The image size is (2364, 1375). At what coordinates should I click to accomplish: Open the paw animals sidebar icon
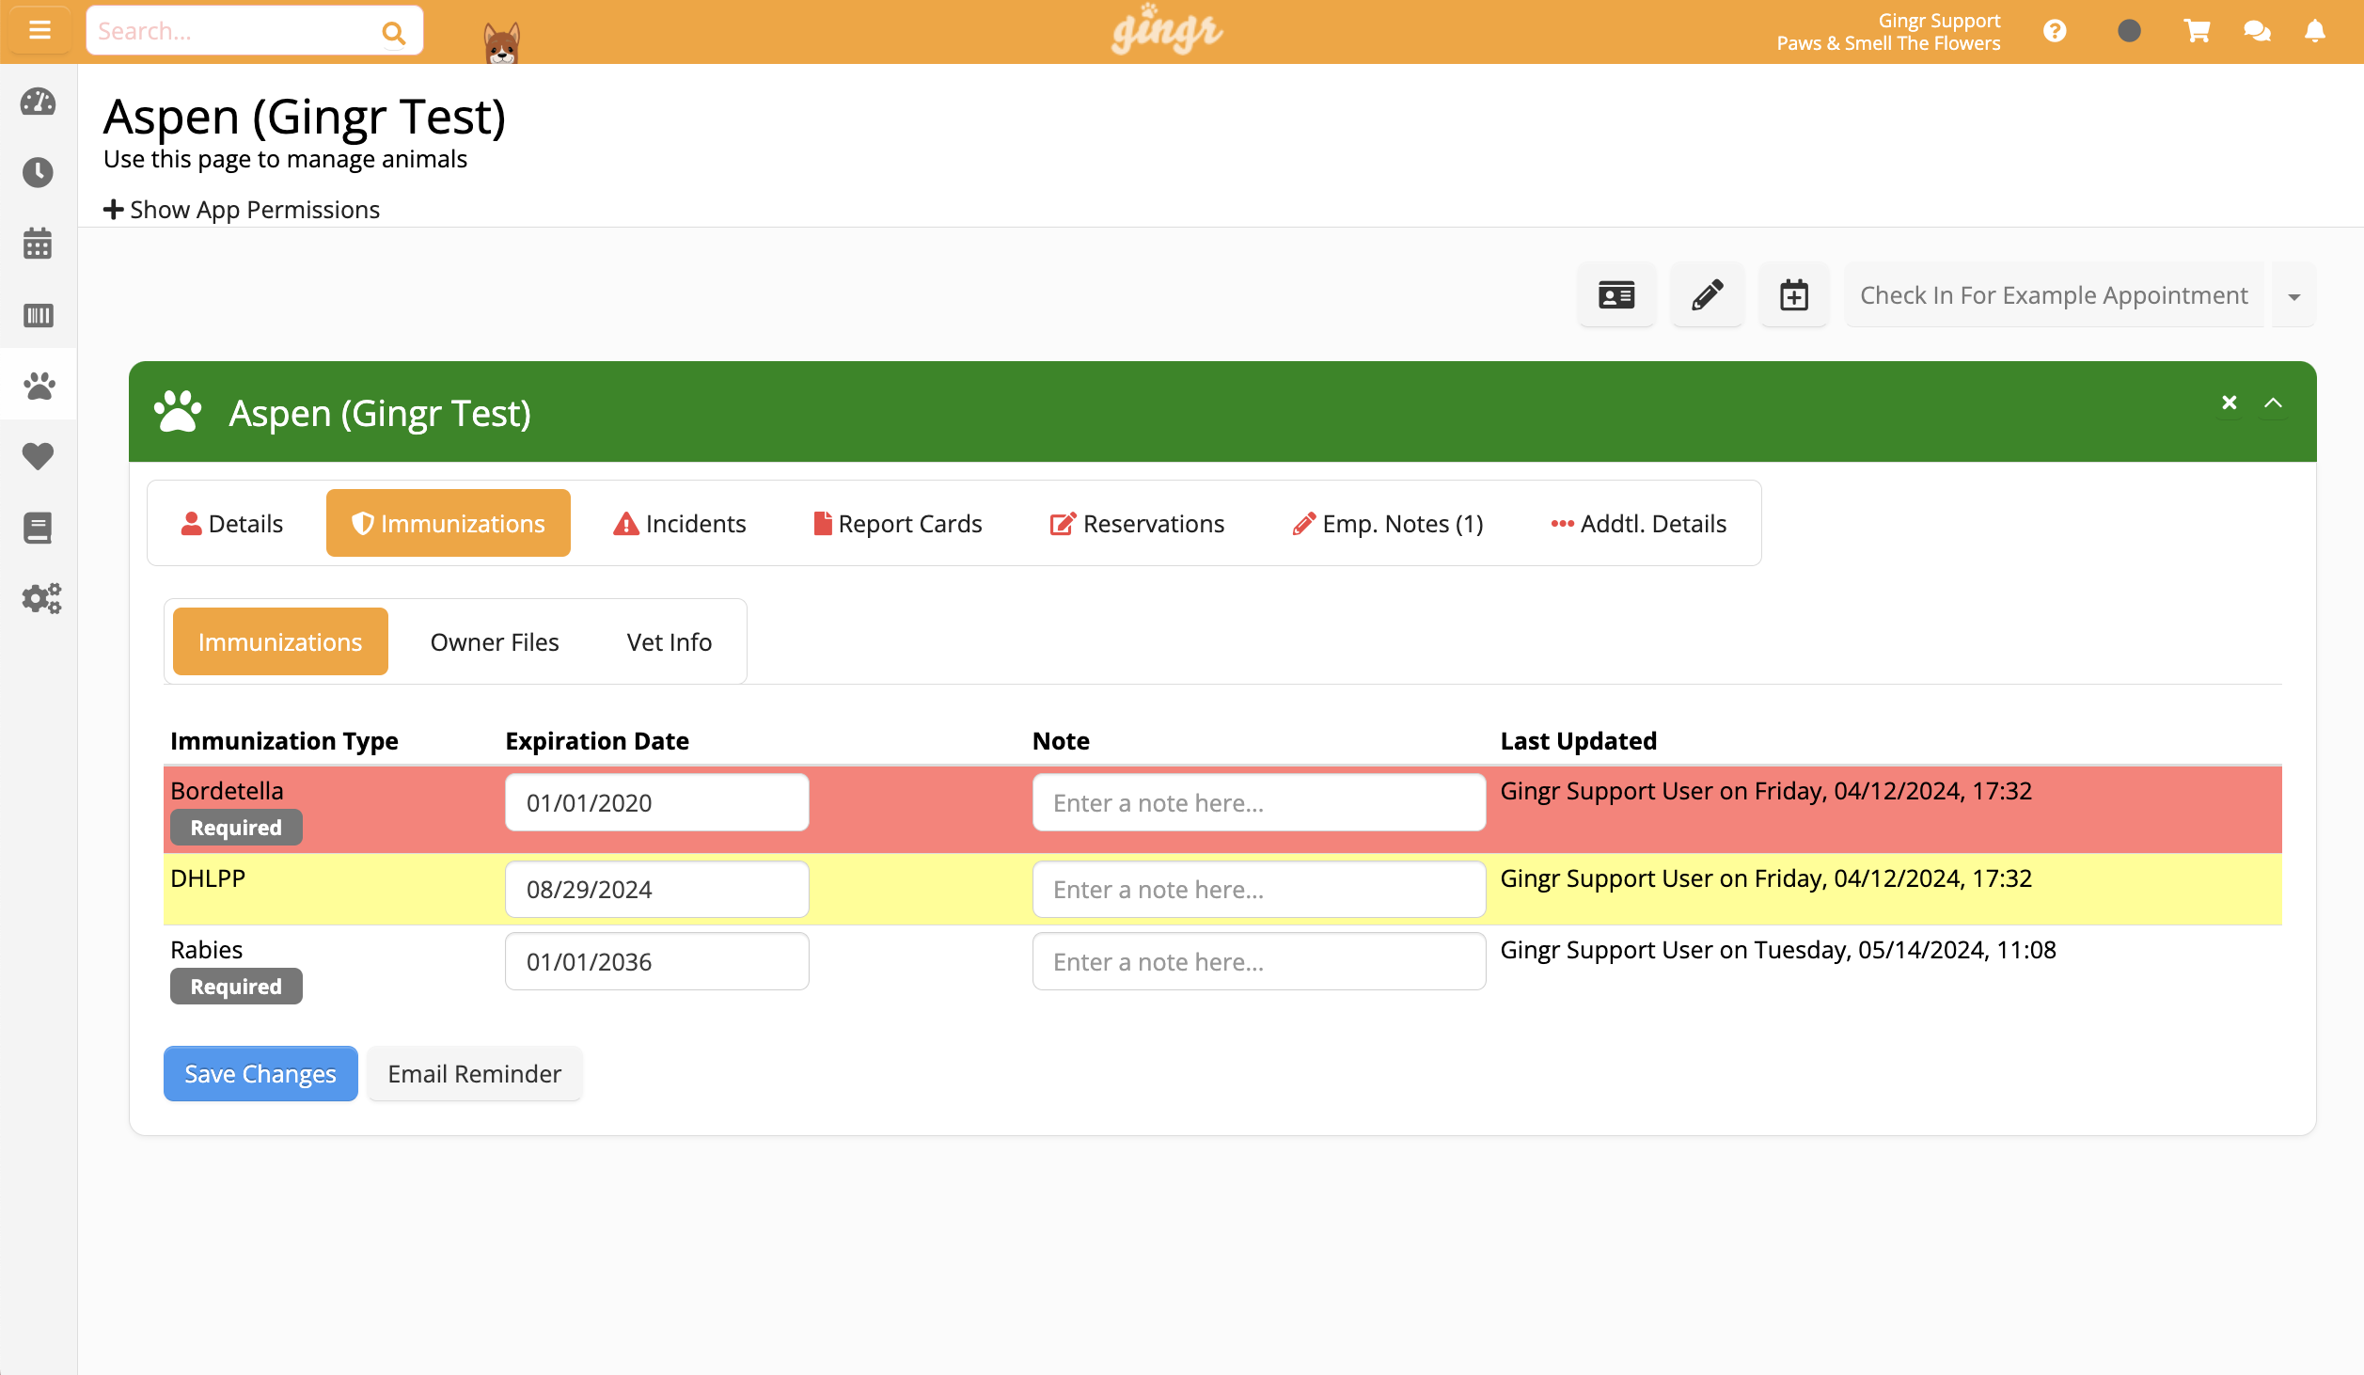[39, 386]
